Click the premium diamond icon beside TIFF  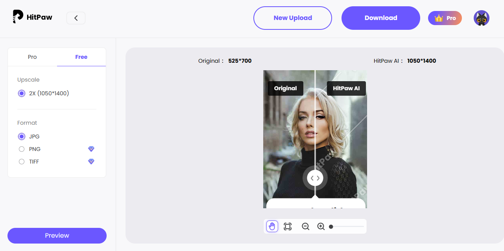click(x=91, y=162)
